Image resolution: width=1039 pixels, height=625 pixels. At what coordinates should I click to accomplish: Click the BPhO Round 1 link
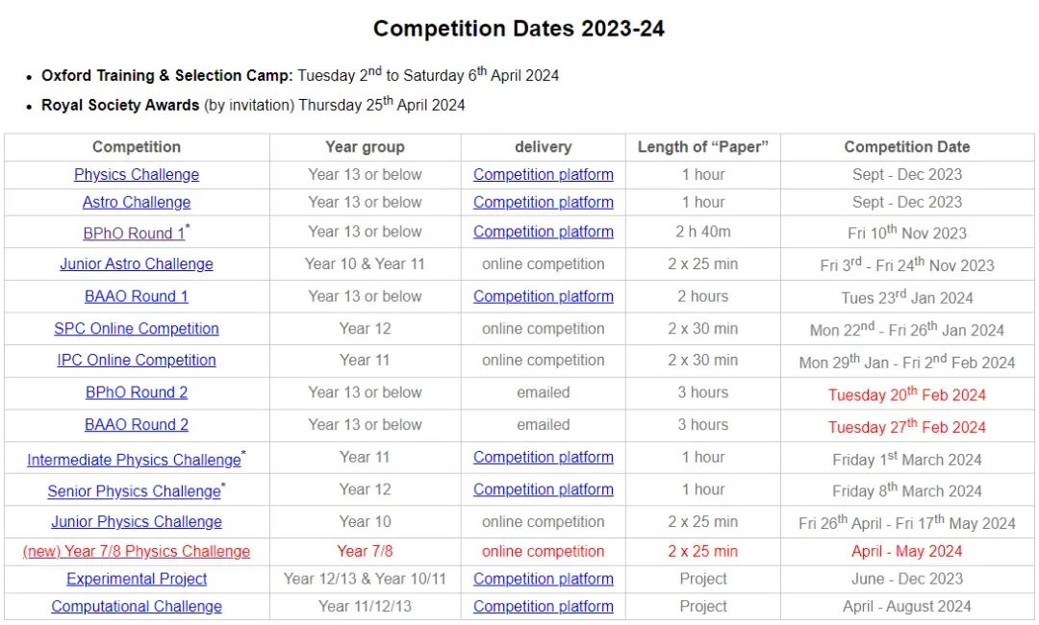(134, 234)
